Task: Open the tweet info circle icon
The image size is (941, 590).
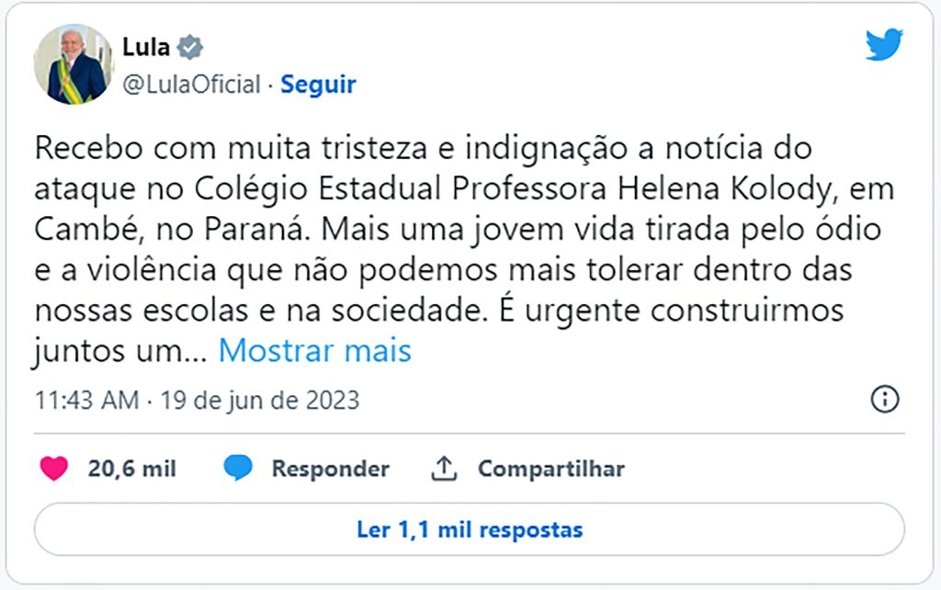Action: [884, 399]
